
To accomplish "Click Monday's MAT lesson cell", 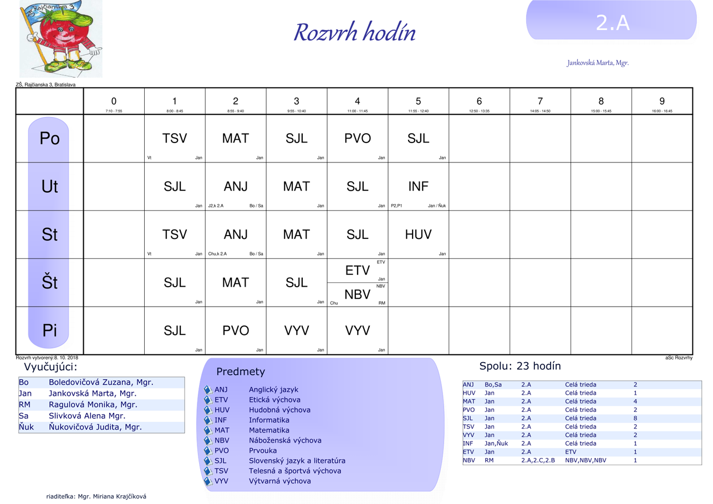I will coord(236,139).
